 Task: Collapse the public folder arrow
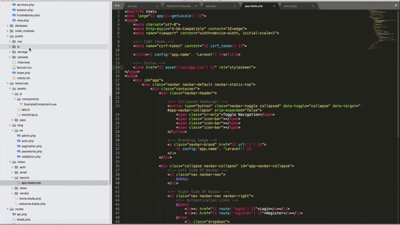(x=7, y=36)
